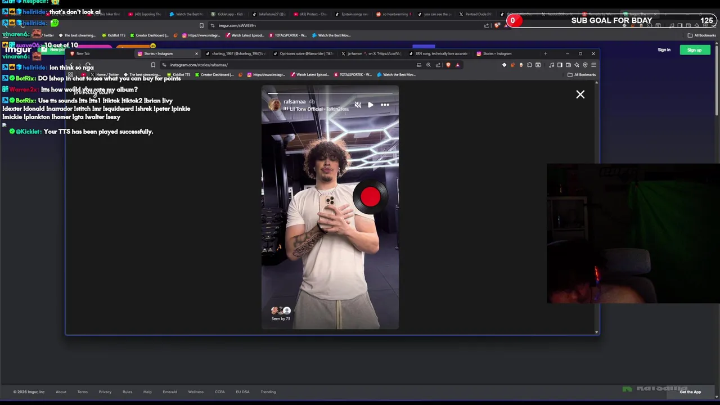Viewport: 720px width, 405px height.
Task: Open Watch Latest Episodes bookmark in front browser
Action: pos(310,74)
